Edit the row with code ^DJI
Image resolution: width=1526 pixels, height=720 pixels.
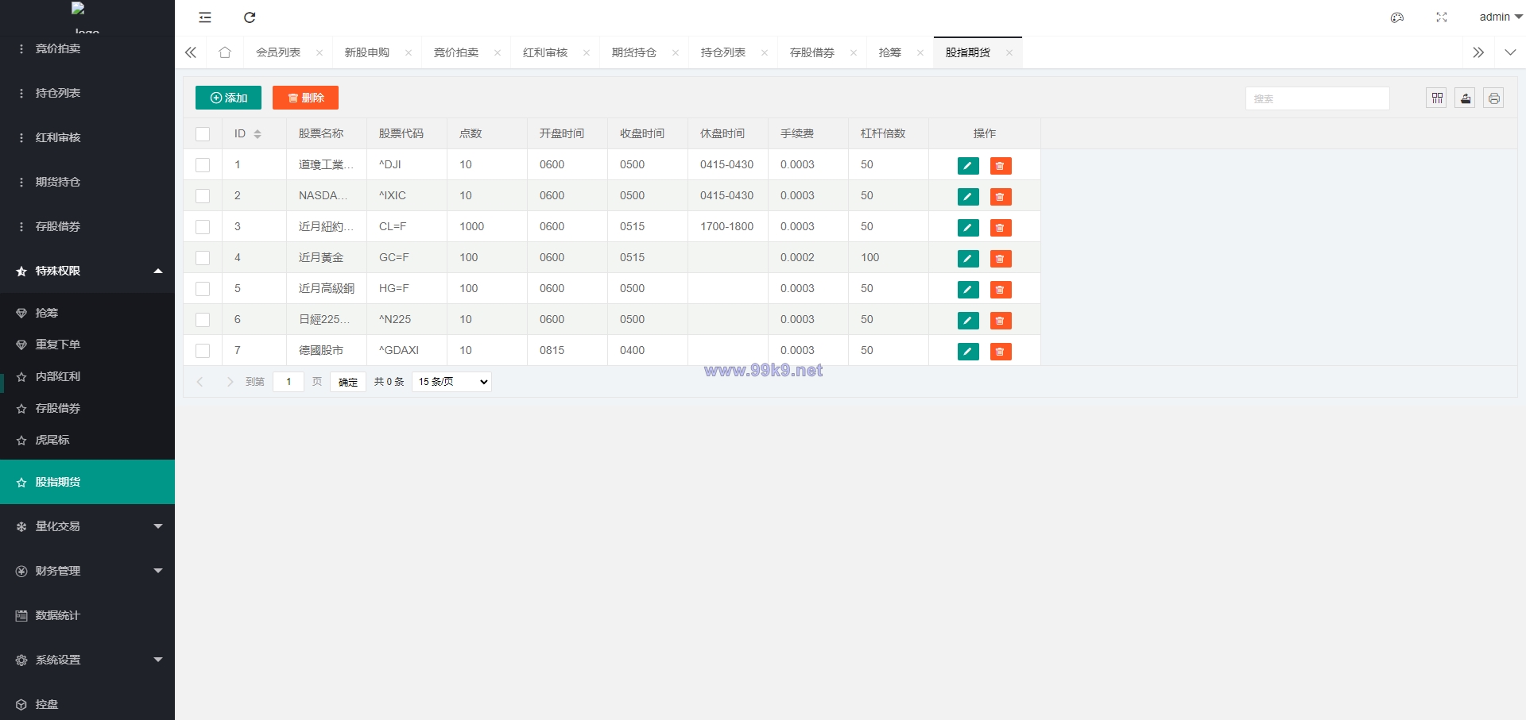point(968,165)
